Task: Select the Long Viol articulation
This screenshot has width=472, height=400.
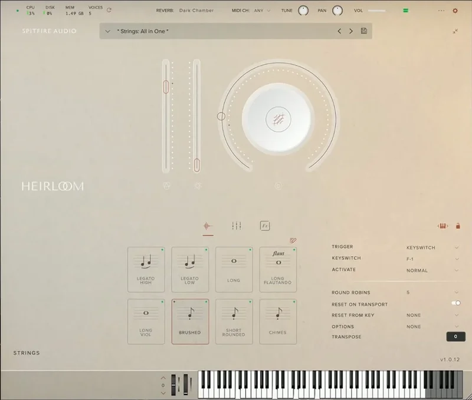Action: point(146,322)
